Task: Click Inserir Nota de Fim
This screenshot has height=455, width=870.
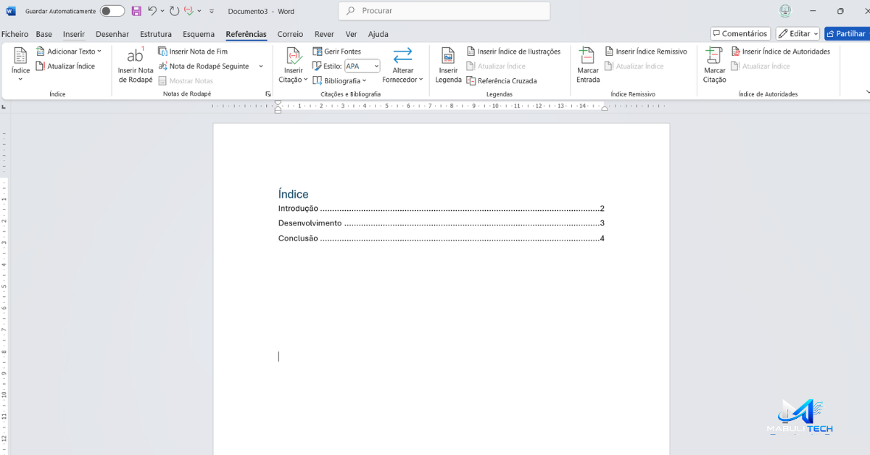Action: pos(193,51)
